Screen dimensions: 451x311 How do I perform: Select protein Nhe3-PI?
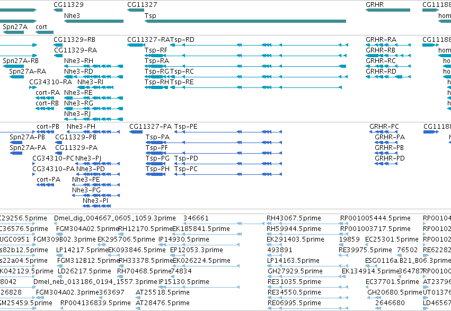coord(96,207)
